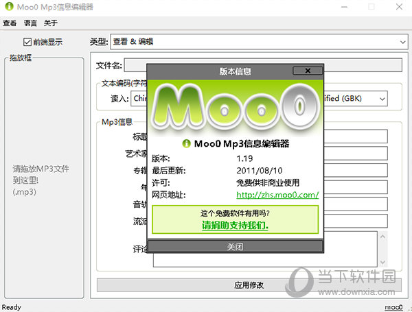Click the version number 1.19

click(244, 158)
